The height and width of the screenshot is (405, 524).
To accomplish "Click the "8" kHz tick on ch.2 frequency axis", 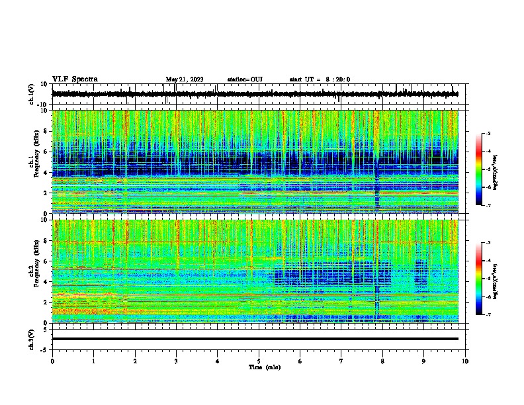I will tap(46, 241).
